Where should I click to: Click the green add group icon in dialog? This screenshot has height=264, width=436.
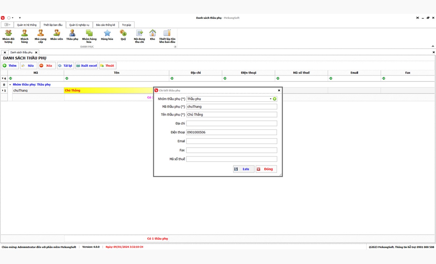[274, 99]
